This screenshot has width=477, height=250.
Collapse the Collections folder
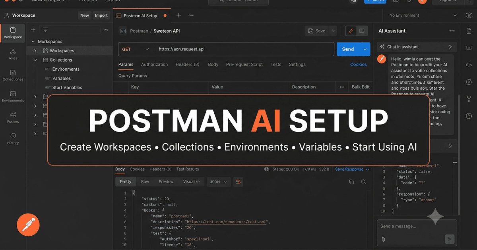(x=35, y=60)
